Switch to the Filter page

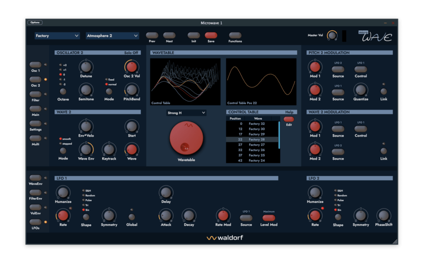pyautogui.click(x=36, y=94)
